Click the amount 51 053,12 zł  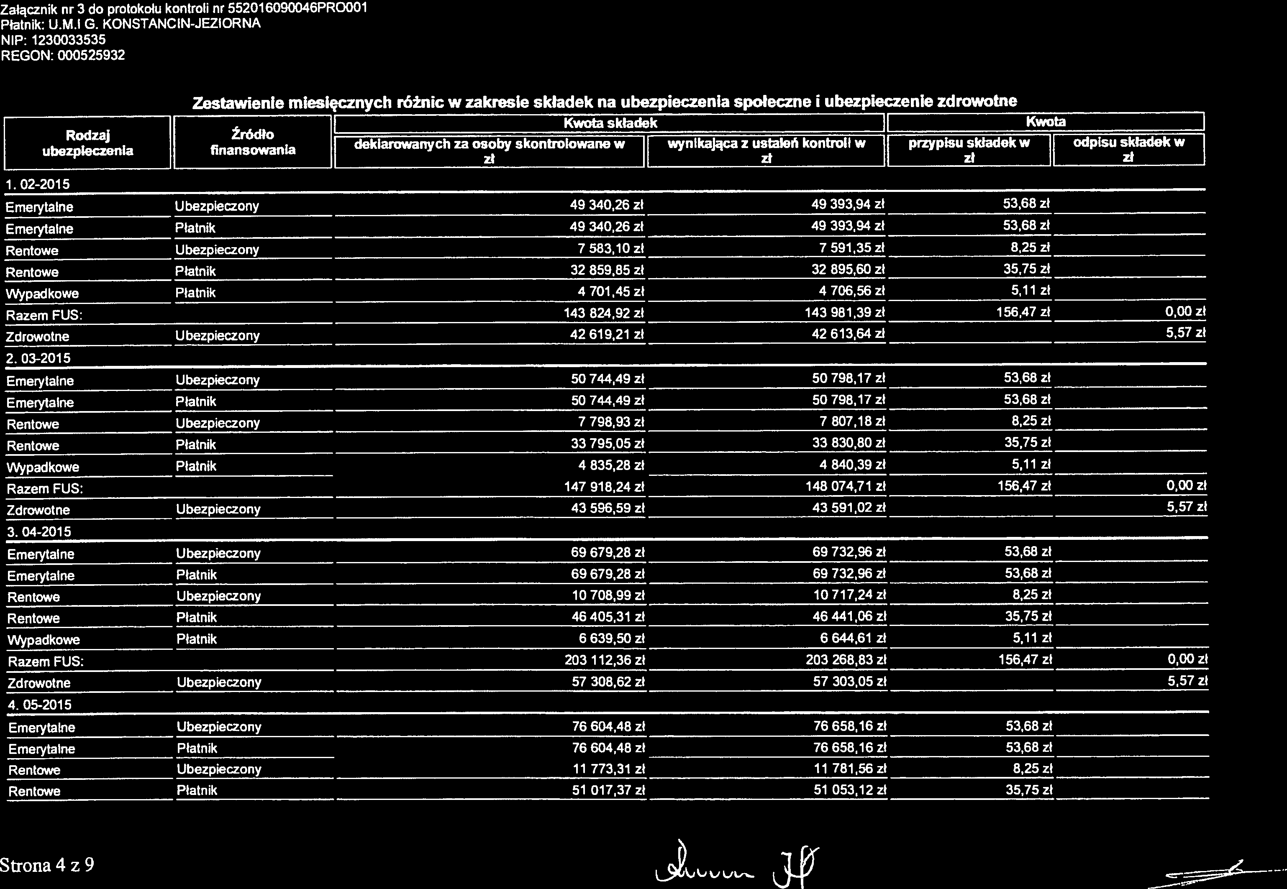pyautogui.click(x=849, y=790)
